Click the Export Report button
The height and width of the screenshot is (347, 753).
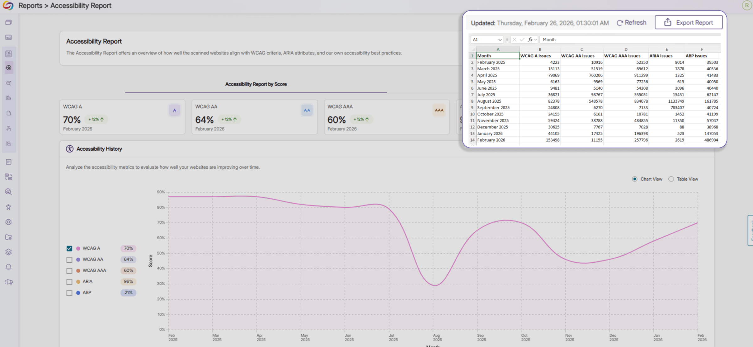coord(688,22)
